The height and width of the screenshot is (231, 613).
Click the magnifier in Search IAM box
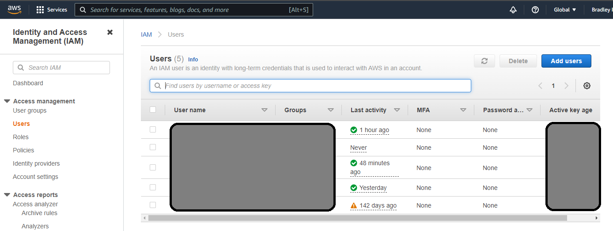pyautogui.click(x=21, y=68)
